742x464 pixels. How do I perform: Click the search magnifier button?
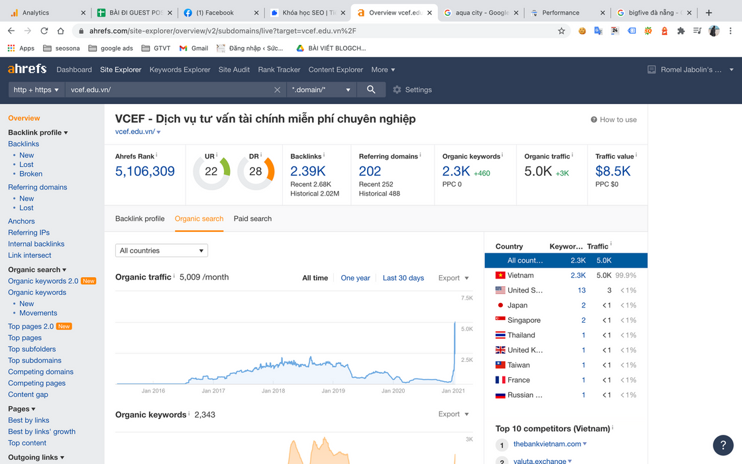371,90
